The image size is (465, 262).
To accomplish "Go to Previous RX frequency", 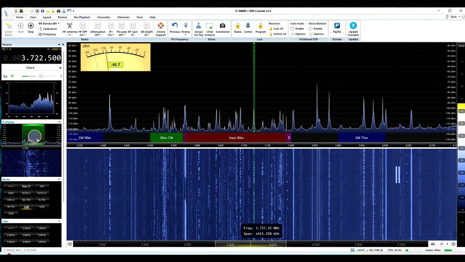I will [175, 28].
